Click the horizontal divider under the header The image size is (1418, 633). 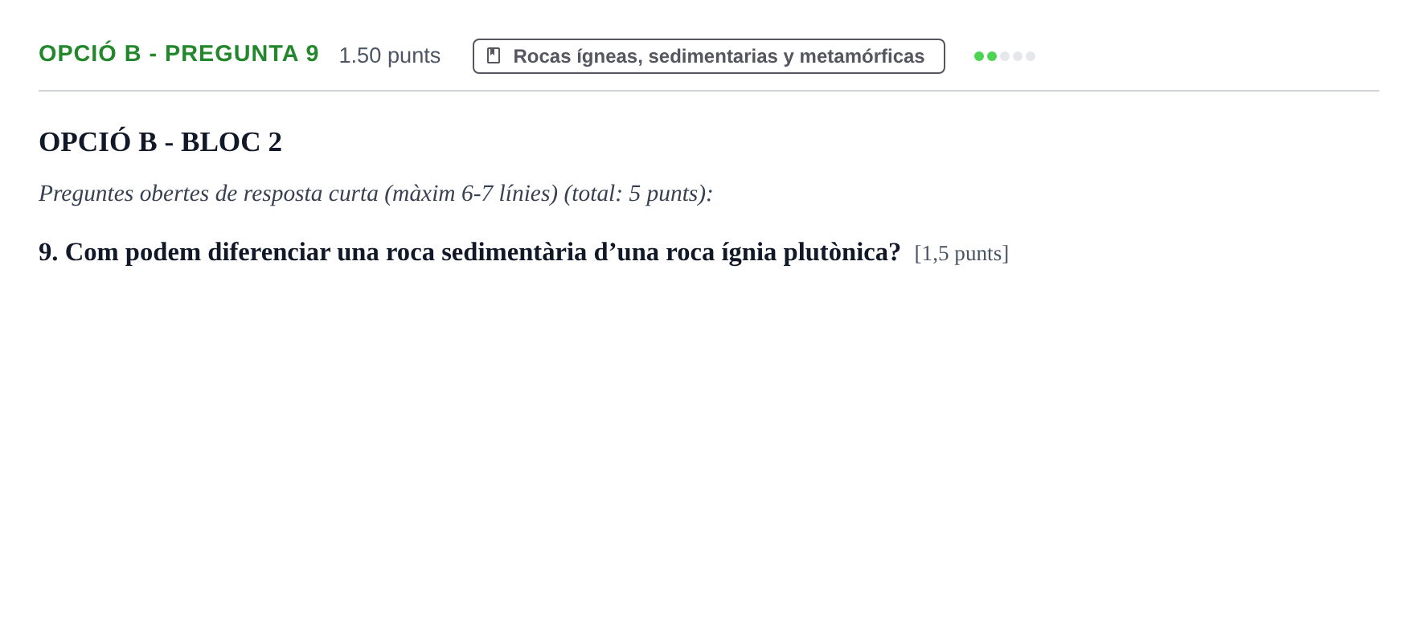coord(709,91)
